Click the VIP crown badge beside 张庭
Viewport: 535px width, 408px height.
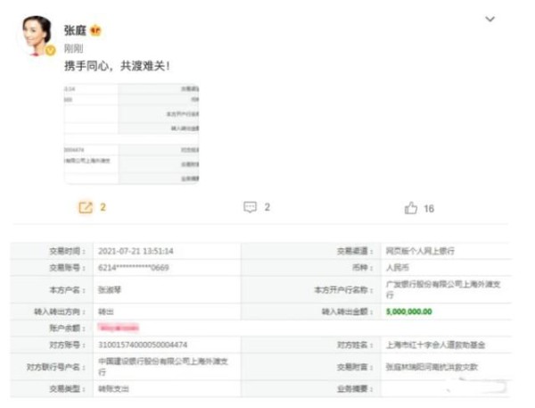pyautogui.click(x=95, y=30)
